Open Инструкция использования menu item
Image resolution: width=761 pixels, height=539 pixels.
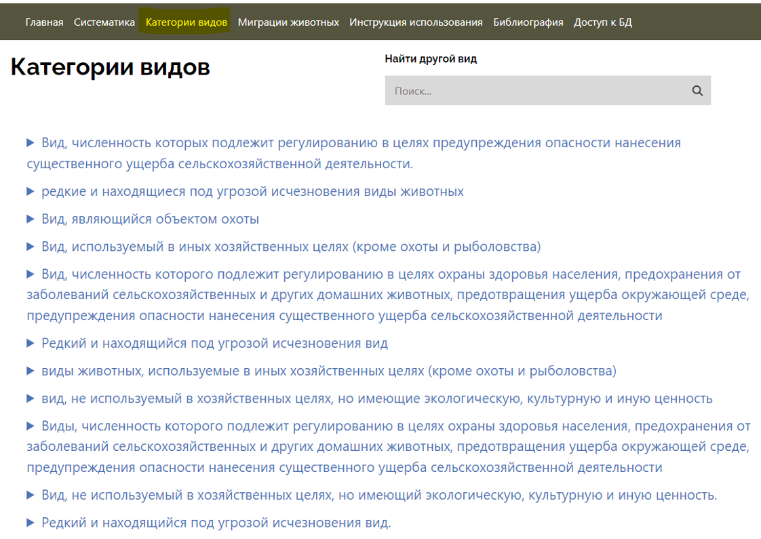click(x=416, y=22)
